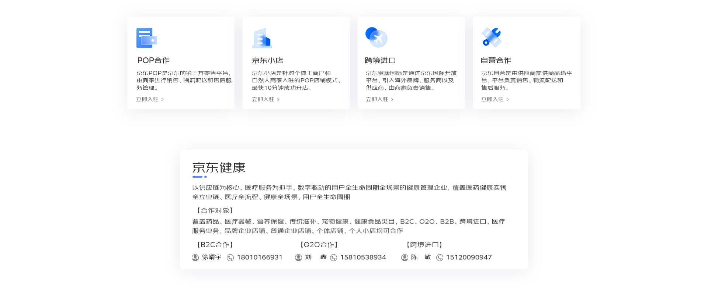Image resolution: width=708 pixels, height=288 pixels.
Task: Click person icon next to 刘鑫
Action: click(299, 257)
